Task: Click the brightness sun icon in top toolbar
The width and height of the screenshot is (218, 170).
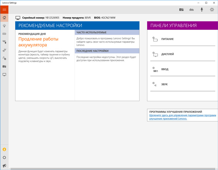Action: 212,10
